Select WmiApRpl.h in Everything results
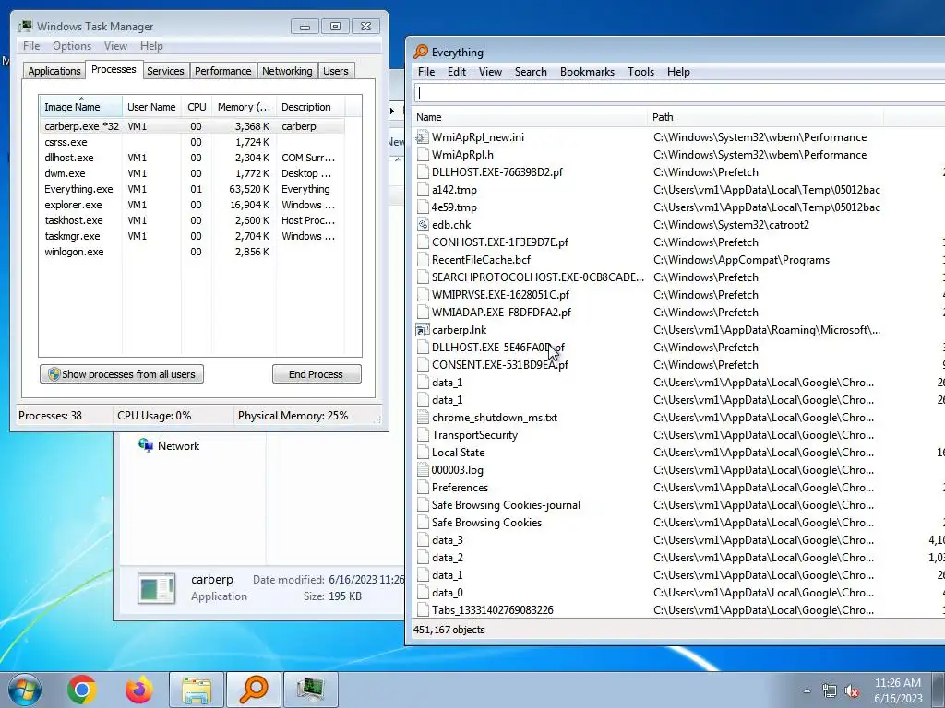 [462, 155]
